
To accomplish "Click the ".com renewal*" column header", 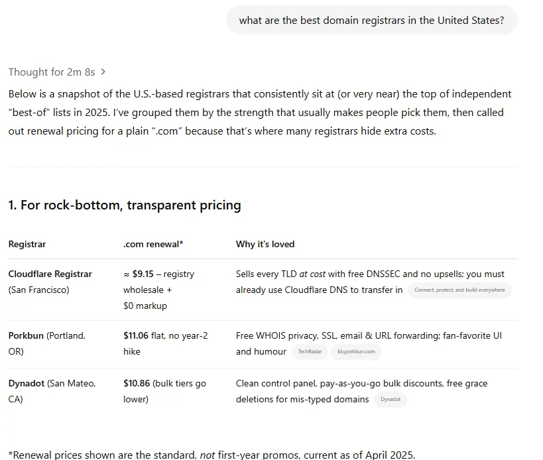I will (x=153, y=244).
